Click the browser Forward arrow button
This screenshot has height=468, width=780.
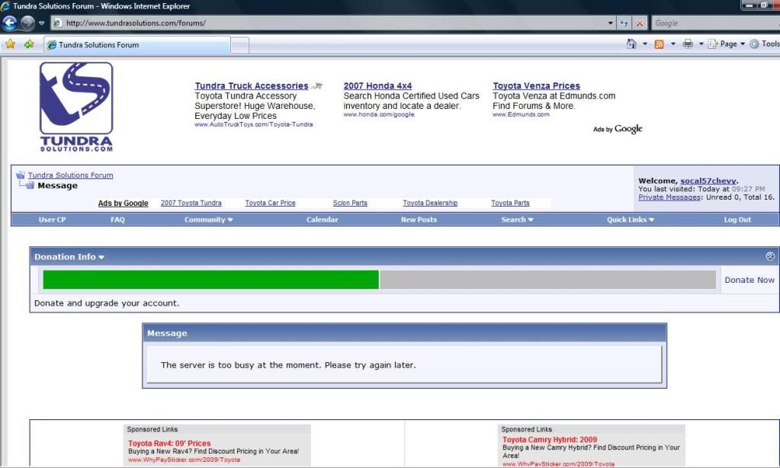27,23
